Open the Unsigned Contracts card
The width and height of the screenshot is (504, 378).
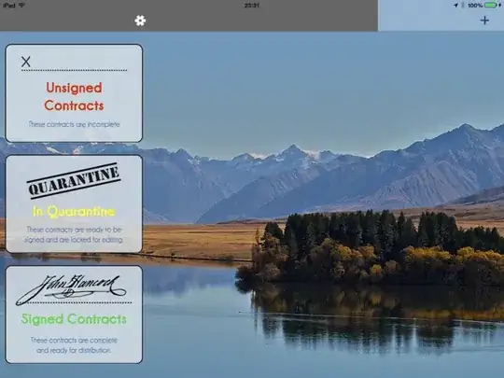74,93
